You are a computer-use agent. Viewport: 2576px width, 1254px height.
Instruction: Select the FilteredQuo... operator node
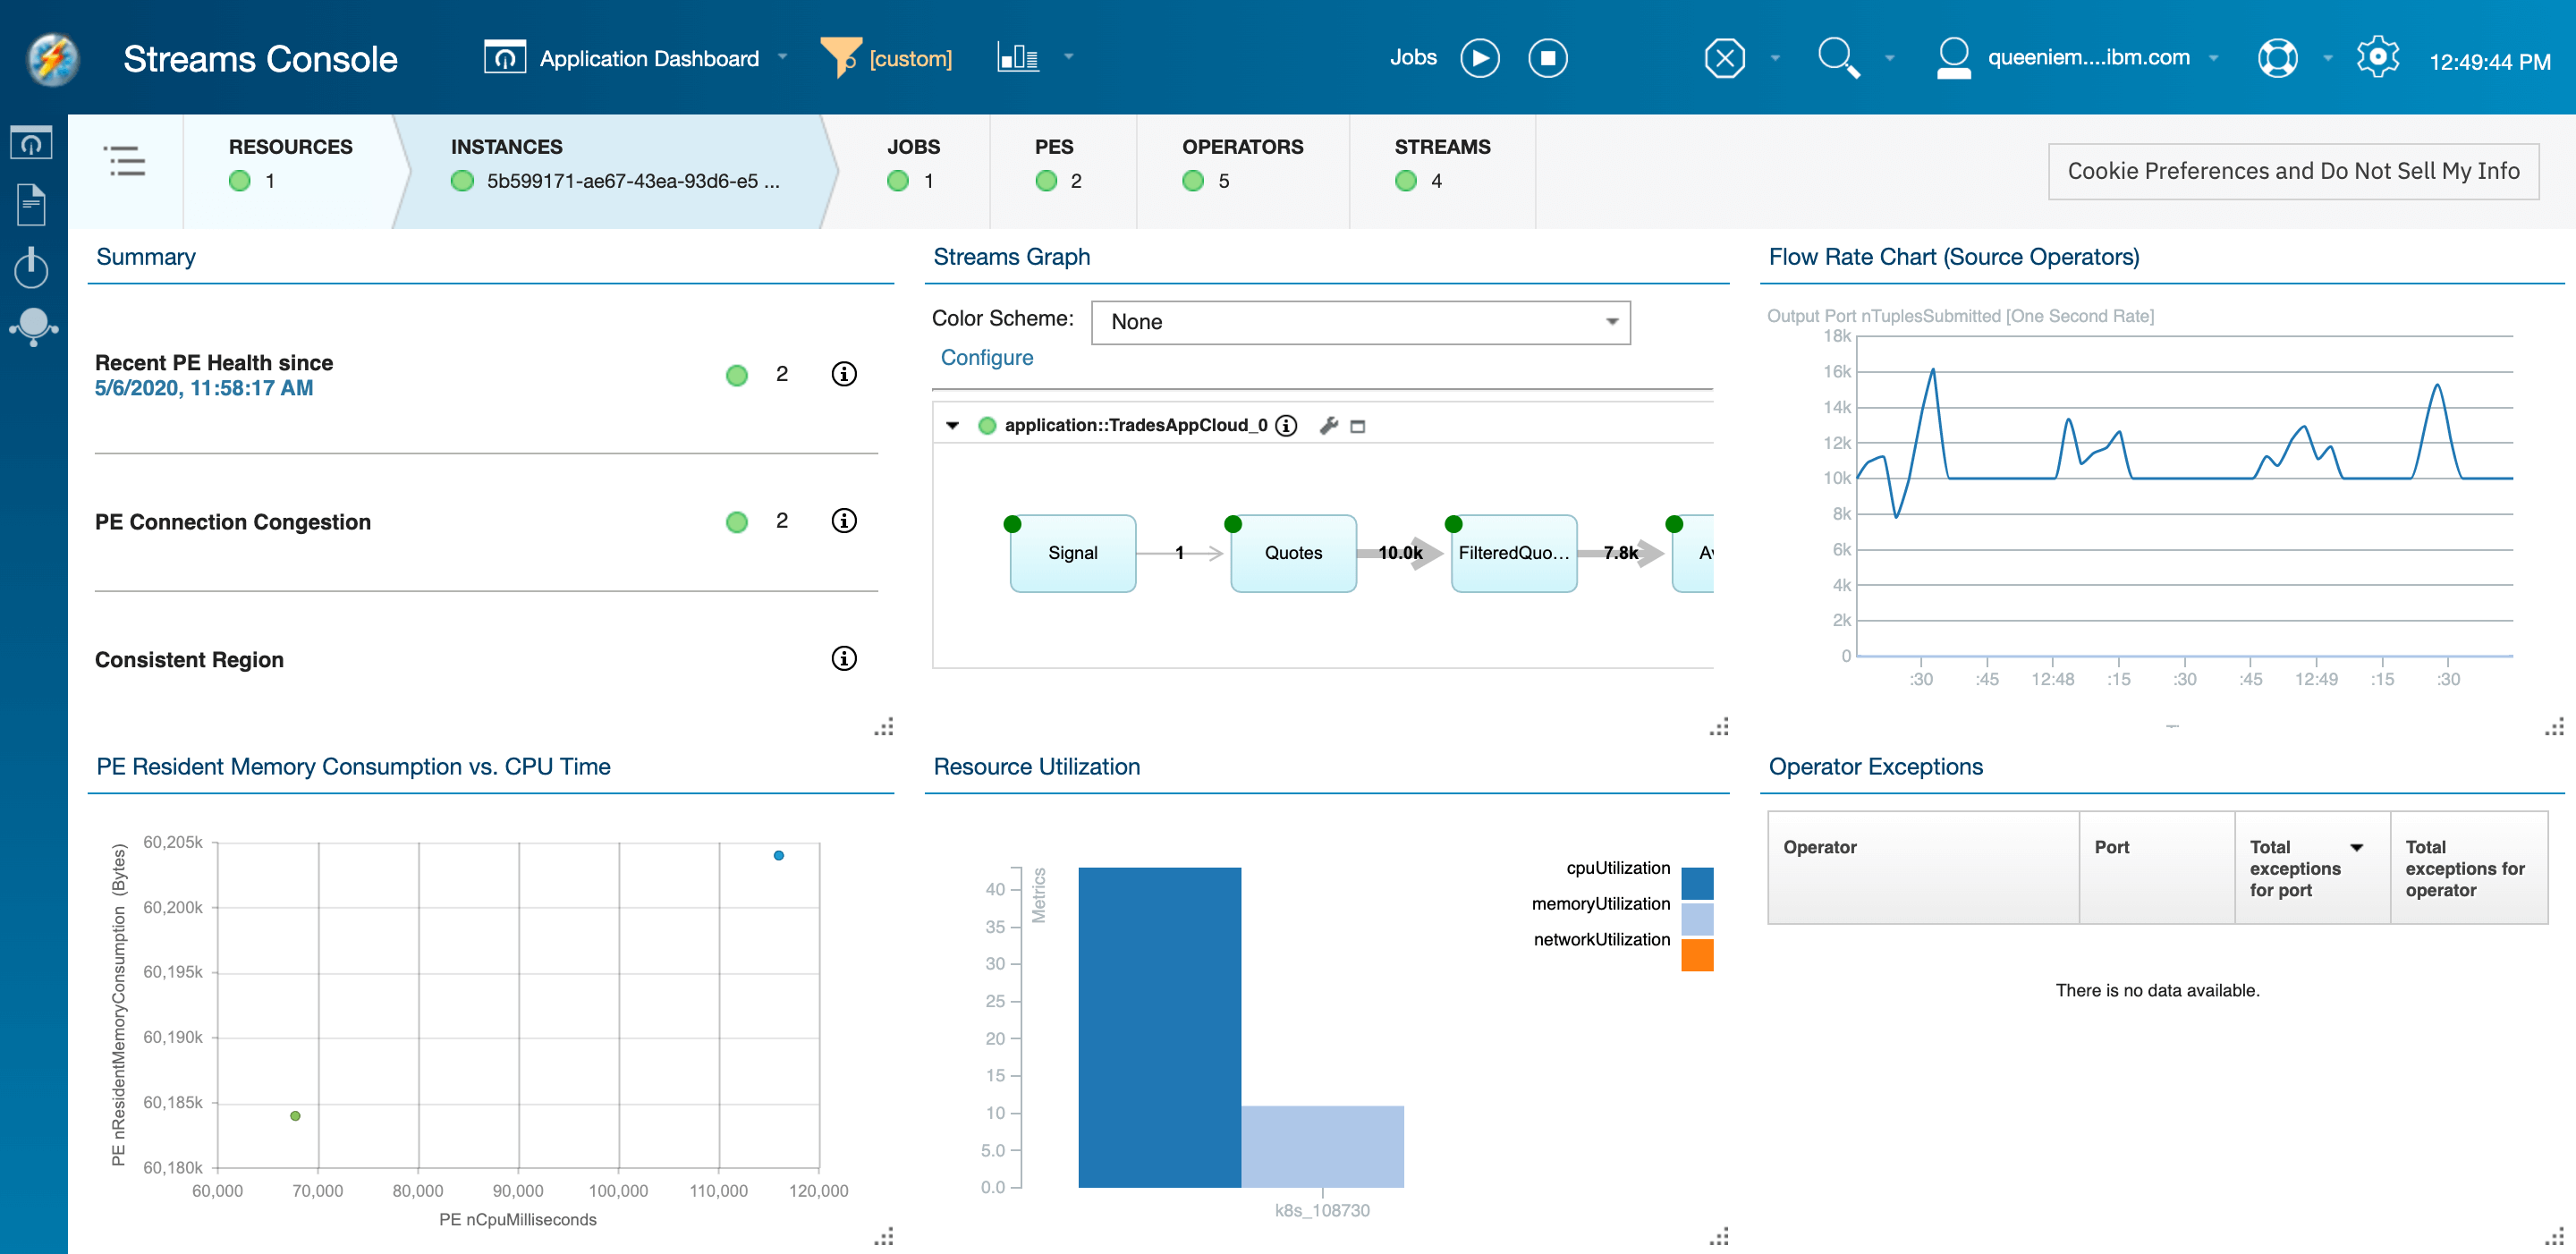(1514, 553)
